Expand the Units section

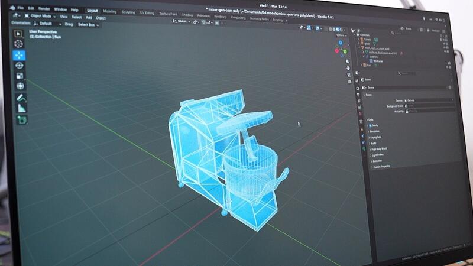(x=371, y=119)
